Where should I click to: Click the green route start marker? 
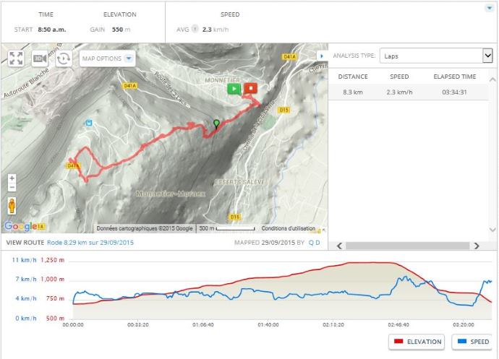point(234,88)
